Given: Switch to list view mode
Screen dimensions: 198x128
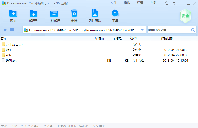Looking at the screenshot, I should point(18,30).
